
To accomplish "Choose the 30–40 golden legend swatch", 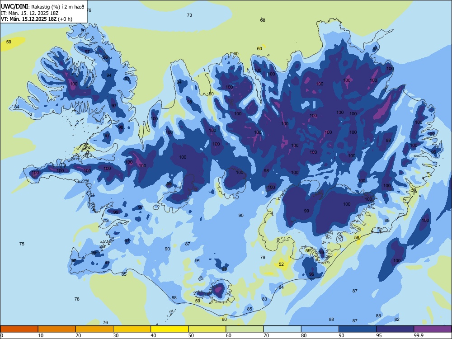I will pos(132,329).
